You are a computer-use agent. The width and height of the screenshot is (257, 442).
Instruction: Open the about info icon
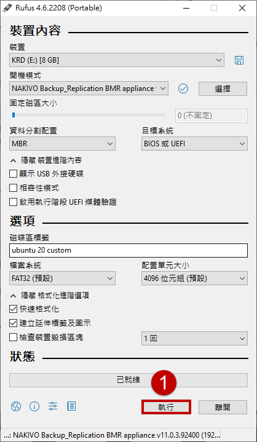pos(34,406)
